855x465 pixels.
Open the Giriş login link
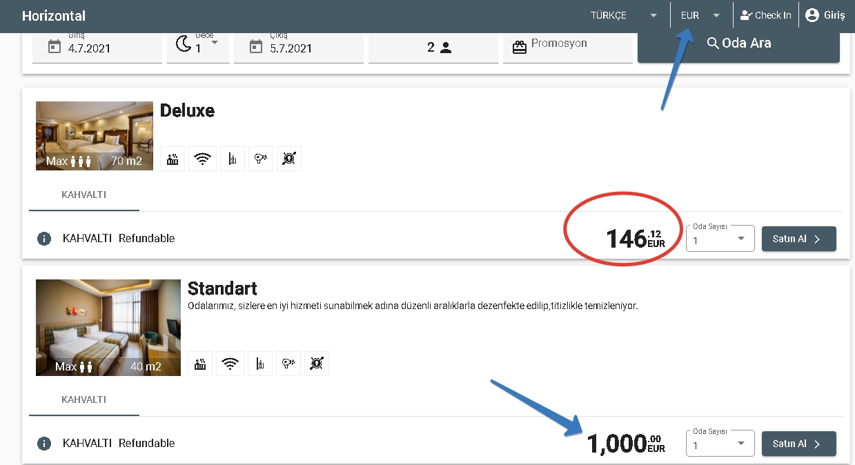pyautogui.click(x=825, y=15)
